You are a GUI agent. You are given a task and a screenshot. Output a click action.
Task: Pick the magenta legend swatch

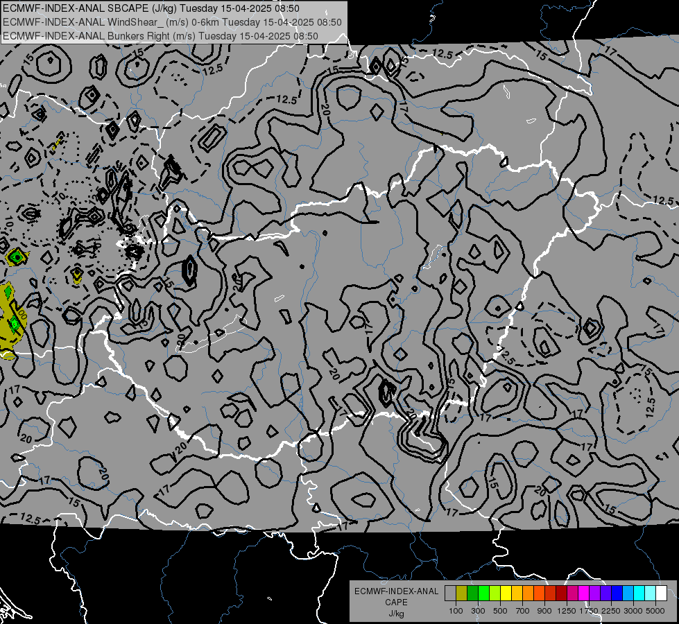pos(584,593)
